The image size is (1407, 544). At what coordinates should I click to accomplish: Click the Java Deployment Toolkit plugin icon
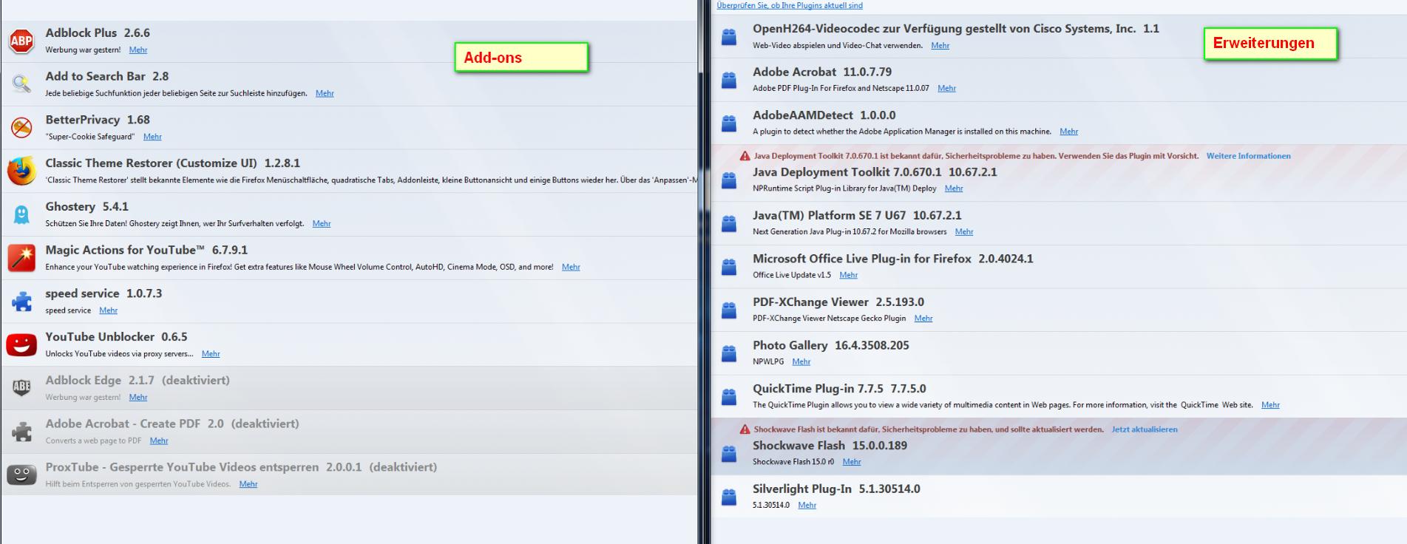729,180
